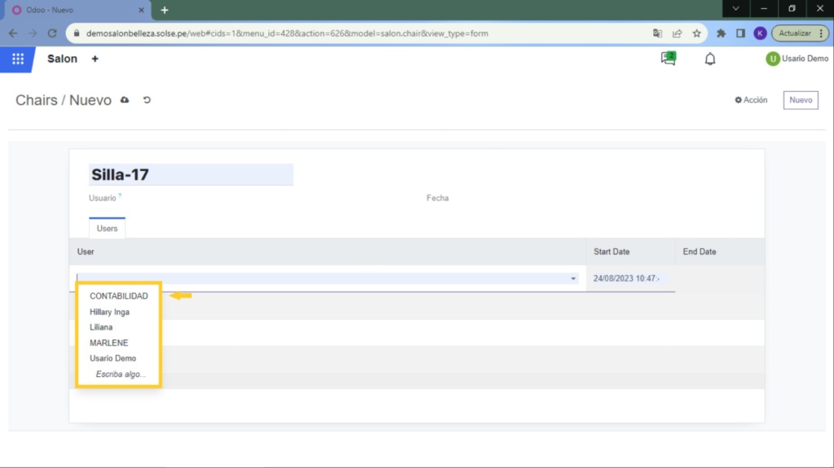834x468 pixels.
Task: Open the notifications bell
Action: pyautogui.click(x=710, y=59)
